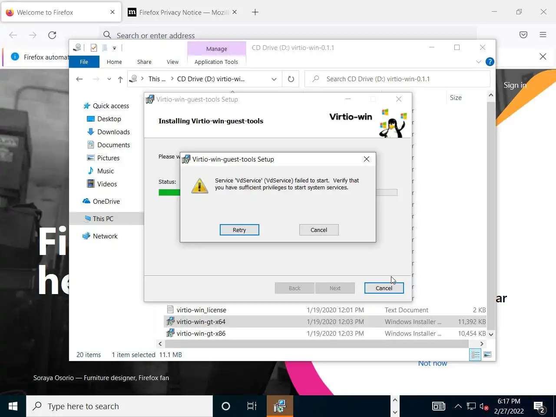Click the installer progress bar

pyautogui.click(x=278, y=192)
